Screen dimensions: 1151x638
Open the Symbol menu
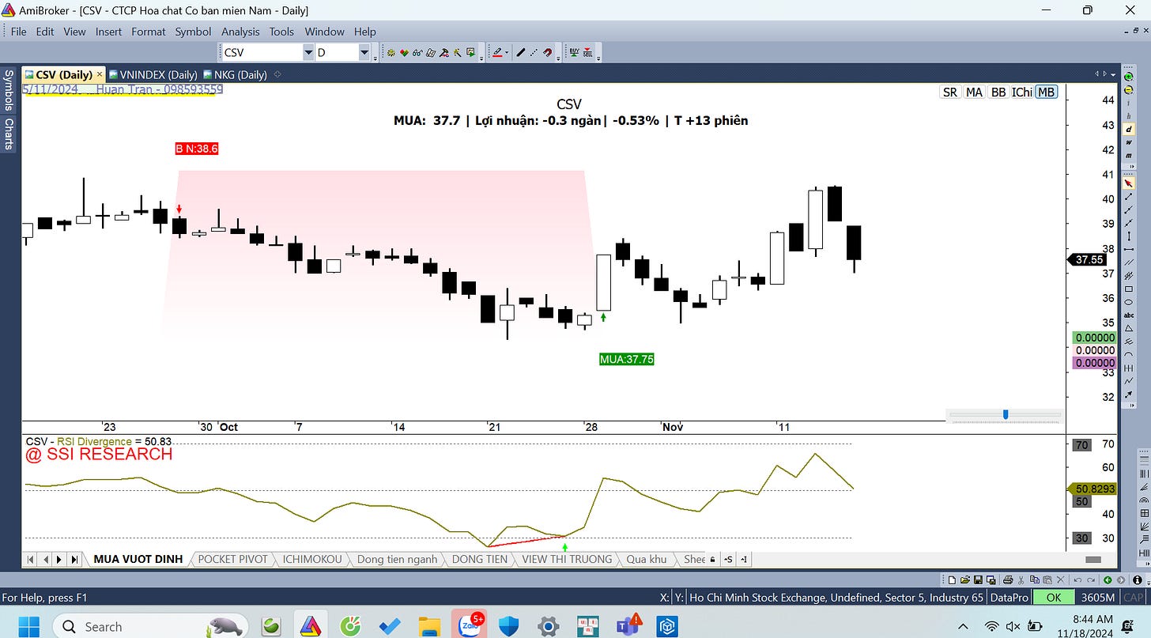coord(193,32)
